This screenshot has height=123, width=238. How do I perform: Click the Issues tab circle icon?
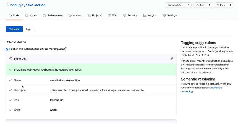point(27,15)
